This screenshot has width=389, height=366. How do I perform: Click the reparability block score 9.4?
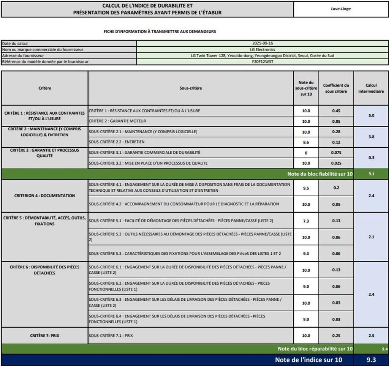[384, 349]
